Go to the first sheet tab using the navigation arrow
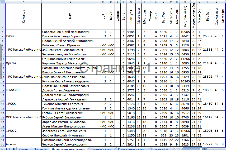The image size is (226, 150). pos(2,149)
